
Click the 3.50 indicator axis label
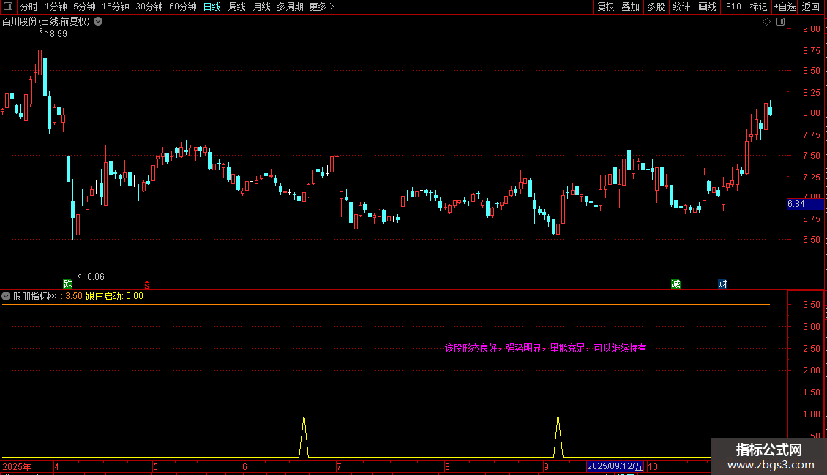click(x=812, y=305)
